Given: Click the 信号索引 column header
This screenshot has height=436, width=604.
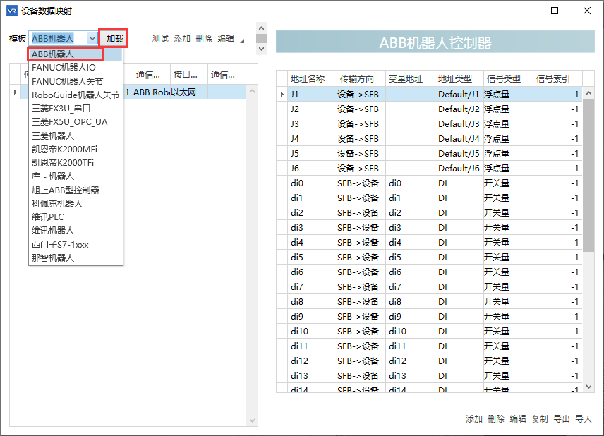Looking at the screenshot, I should click(x=557, y=78).
